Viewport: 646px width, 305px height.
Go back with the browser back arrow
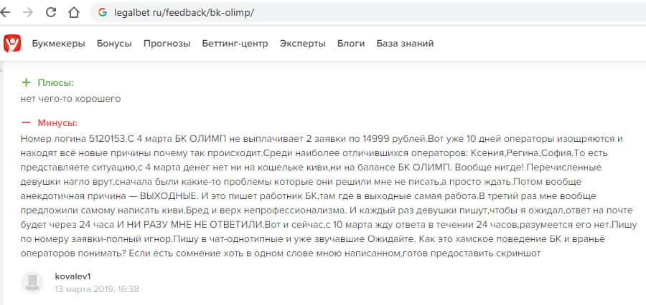(x=5, y=12)
